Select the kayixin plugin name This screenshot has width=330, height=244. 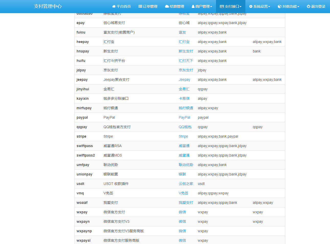coord(83,98)
